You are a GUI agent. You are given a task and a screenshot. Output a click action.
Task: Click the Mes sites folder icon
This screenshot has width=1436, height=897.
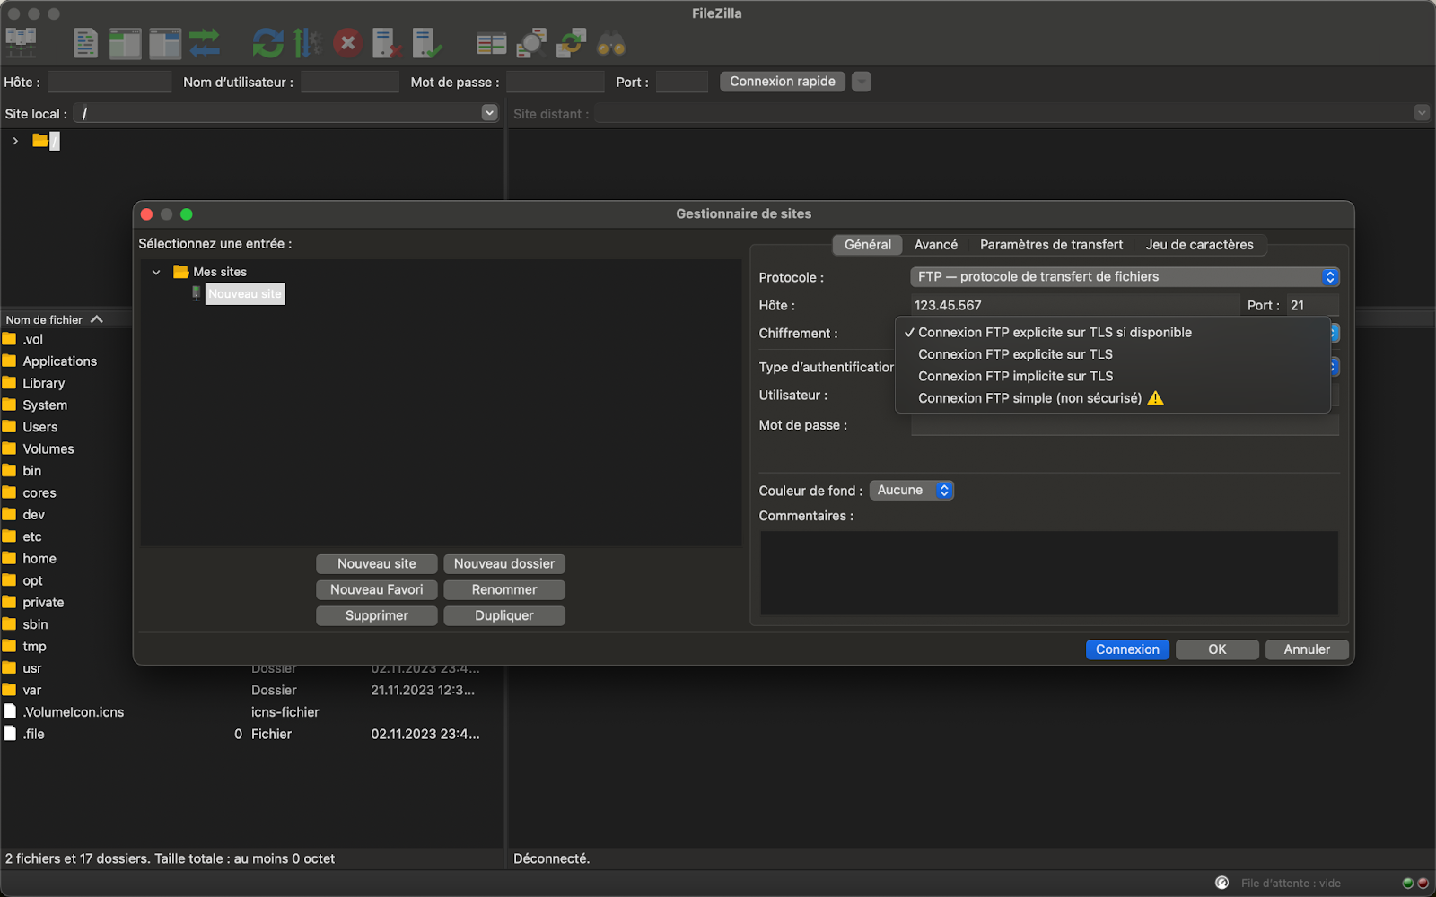click(180, 271)
